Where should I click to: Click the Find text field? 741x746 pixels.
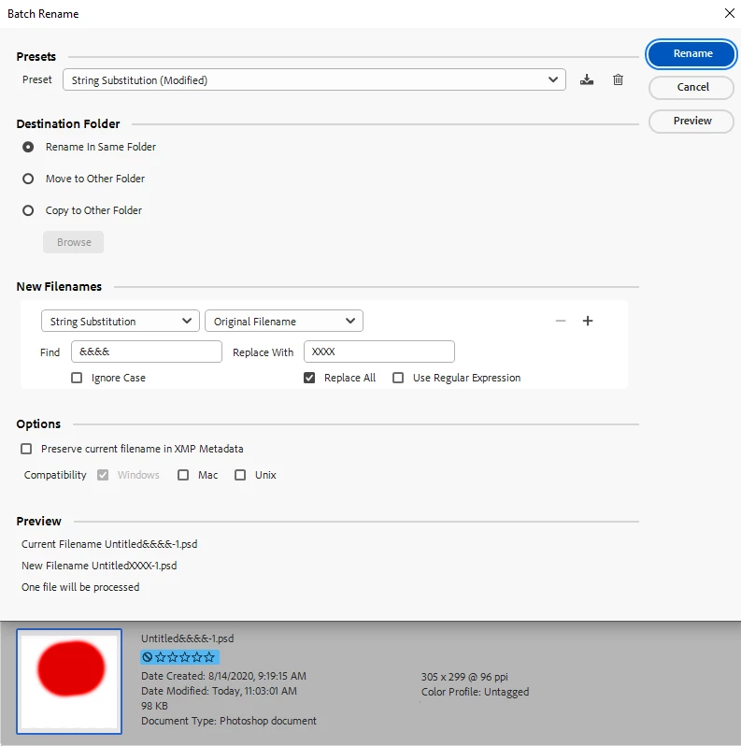pos(147,351)
